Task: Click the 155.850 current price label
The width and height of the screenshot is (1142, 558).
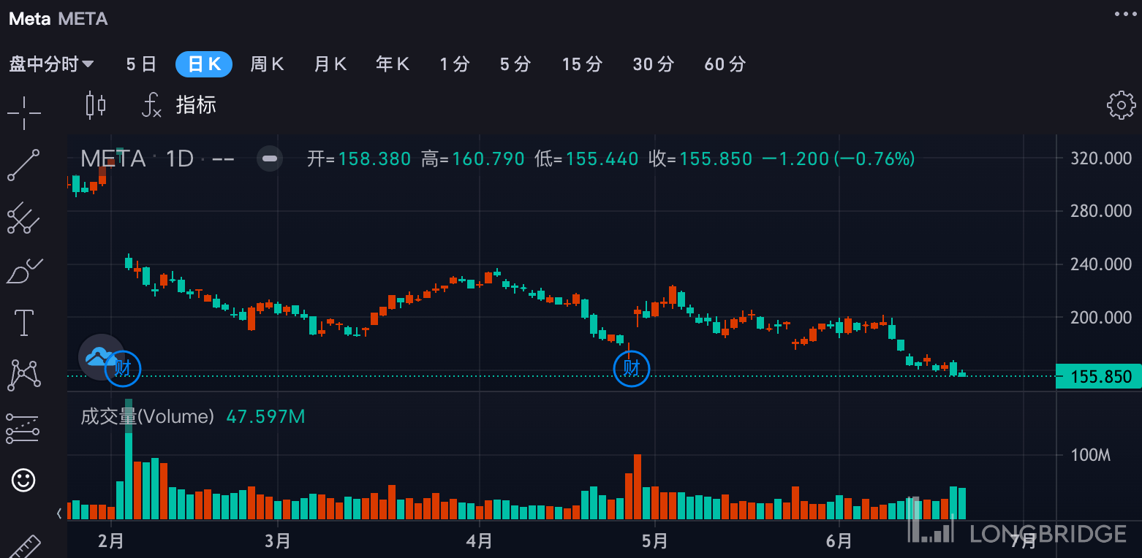Action: tap(1100, 377)
